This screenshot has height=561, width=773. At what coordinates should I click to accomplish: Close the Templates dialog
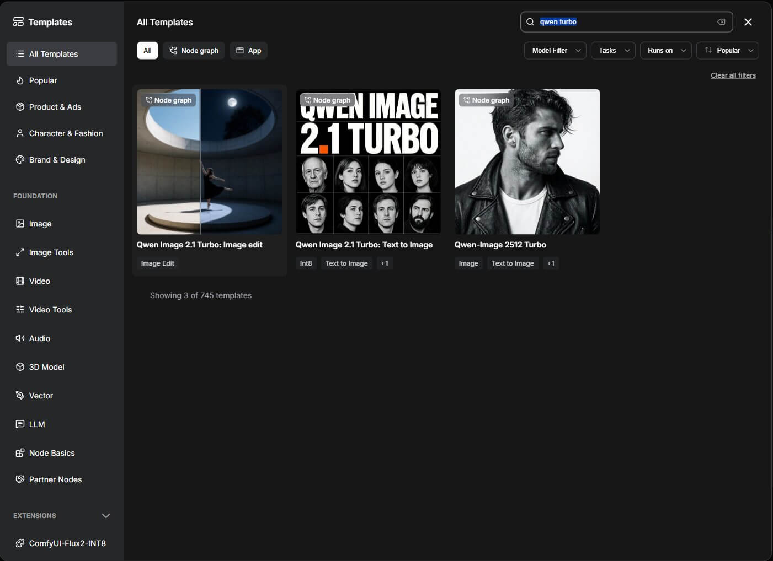[748, 22]
